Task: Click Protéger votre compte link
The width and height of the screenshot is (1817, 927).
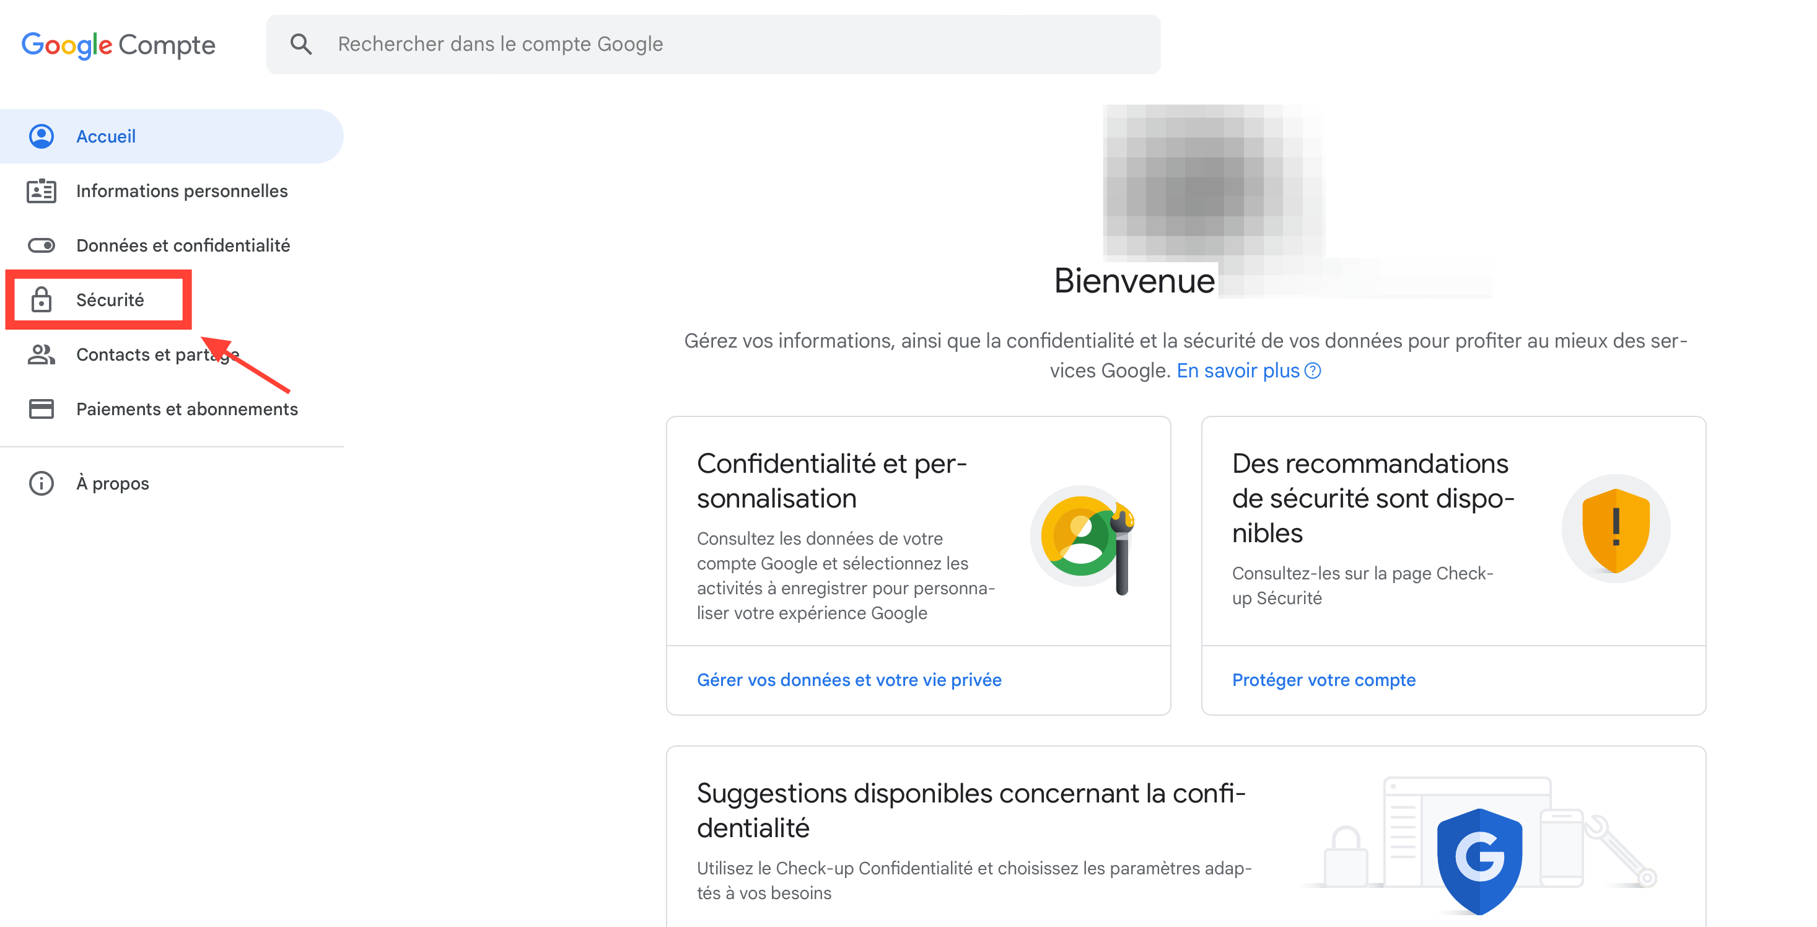Action: pos(1323,680)
